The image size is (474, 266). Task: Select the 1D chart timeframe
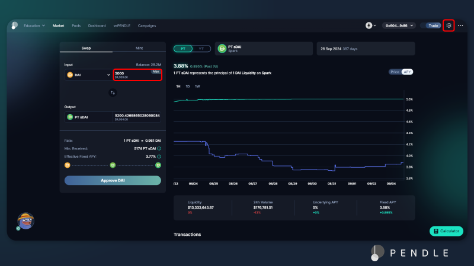[188, 86]
